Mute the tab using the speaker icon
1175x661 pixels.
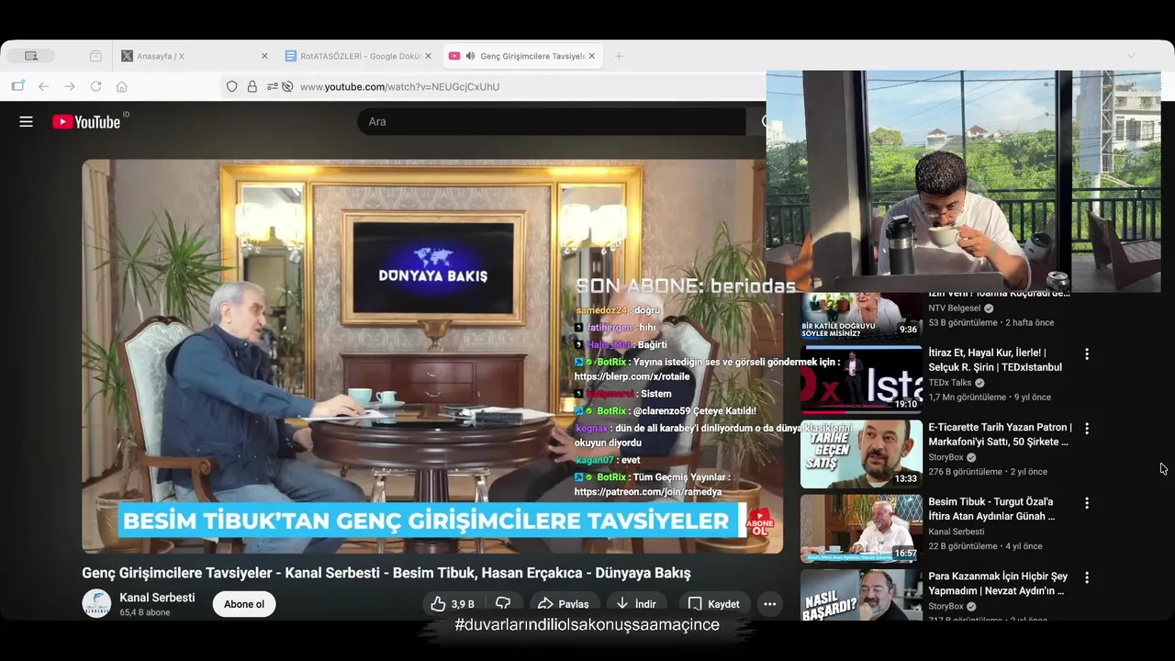coord(470,56)
